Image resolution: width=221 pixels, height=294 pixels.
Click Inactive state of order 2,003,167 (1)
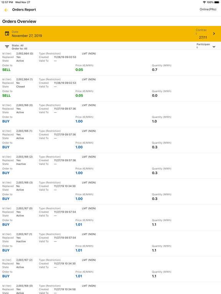(21, 242)
